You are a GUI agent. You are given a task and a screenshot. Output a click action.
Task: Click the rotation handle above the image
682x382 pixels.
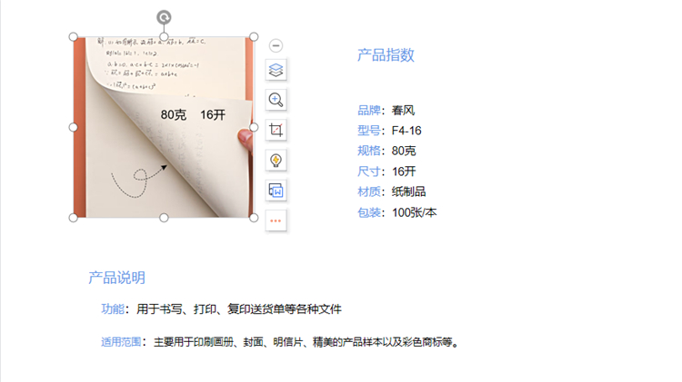click(x=164, y=16)
